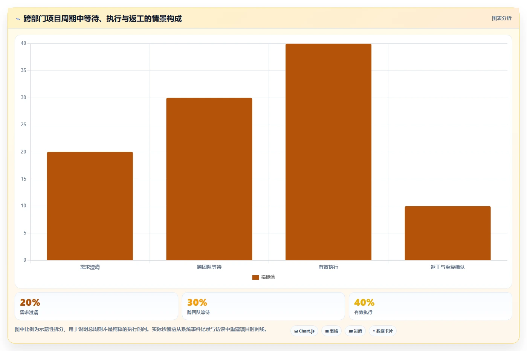Viewport: 527px width, 351px height.
Task: Click the 跨团队等待 x-axis label
Action: click(209, 267)
